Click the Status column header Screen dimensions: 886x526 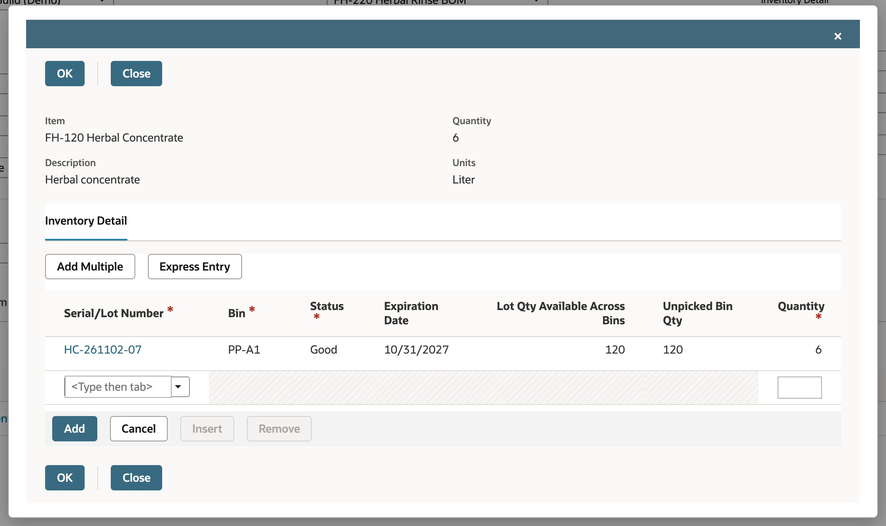tap(327, 310)
